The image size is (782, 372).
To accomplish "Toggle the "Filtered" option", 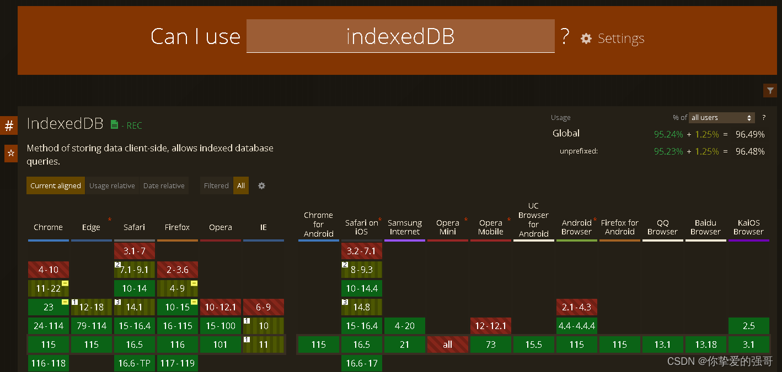I will (x=216, y=185).
